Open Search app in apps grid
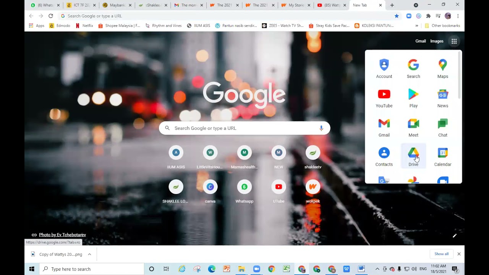 413,69
